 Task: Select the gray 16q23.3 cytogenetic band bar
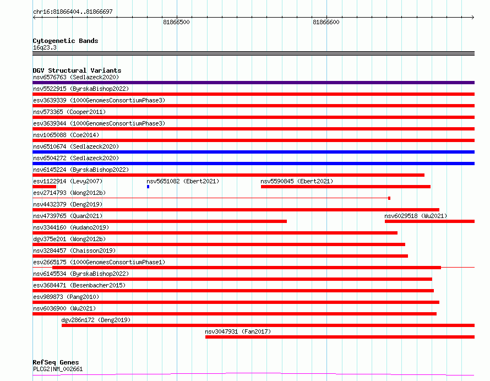(x=253, y=53)
